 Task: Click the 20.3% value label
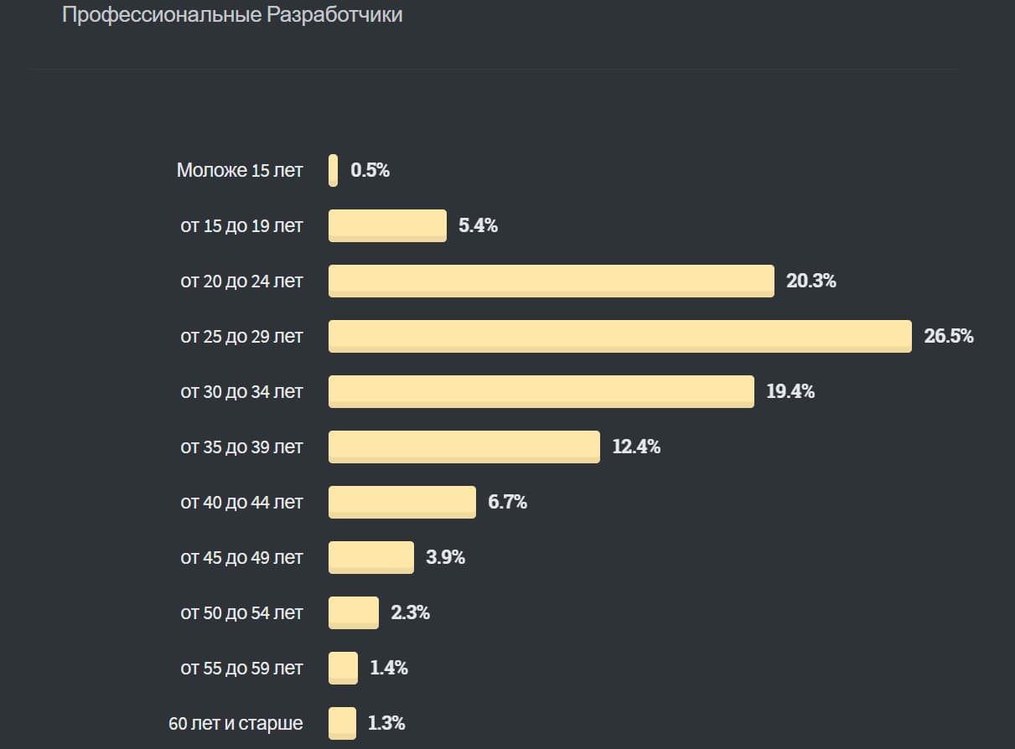(810, 282)
